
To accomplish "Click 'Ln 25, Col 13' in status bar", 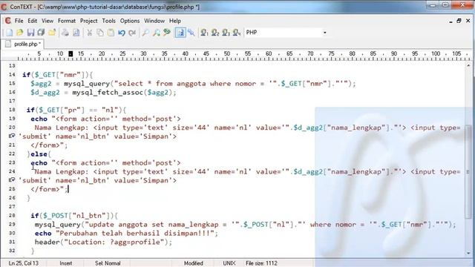I will (23, 263).
